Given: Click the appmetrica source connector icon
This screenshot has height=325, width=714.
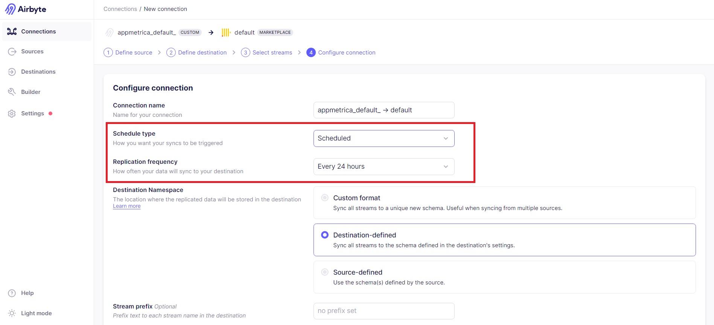Looking at the screenshot, I should (109, 33).
